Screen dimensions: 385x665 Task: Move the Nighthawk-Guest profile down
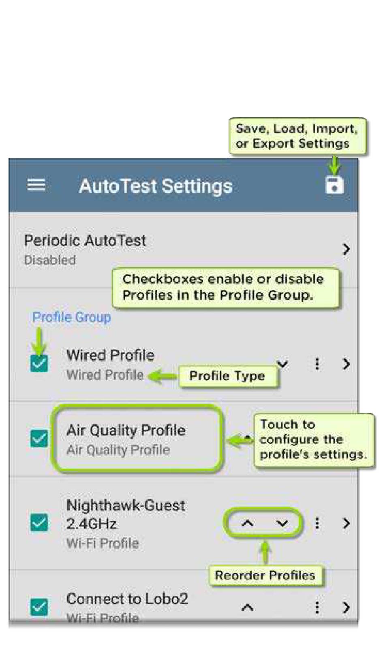point(282,523)
